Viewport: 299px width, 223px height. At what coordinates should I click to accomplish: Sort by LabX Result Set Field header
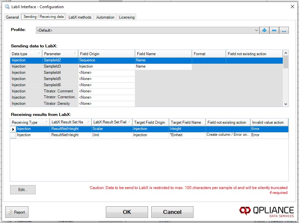click(x=112, y=122)
